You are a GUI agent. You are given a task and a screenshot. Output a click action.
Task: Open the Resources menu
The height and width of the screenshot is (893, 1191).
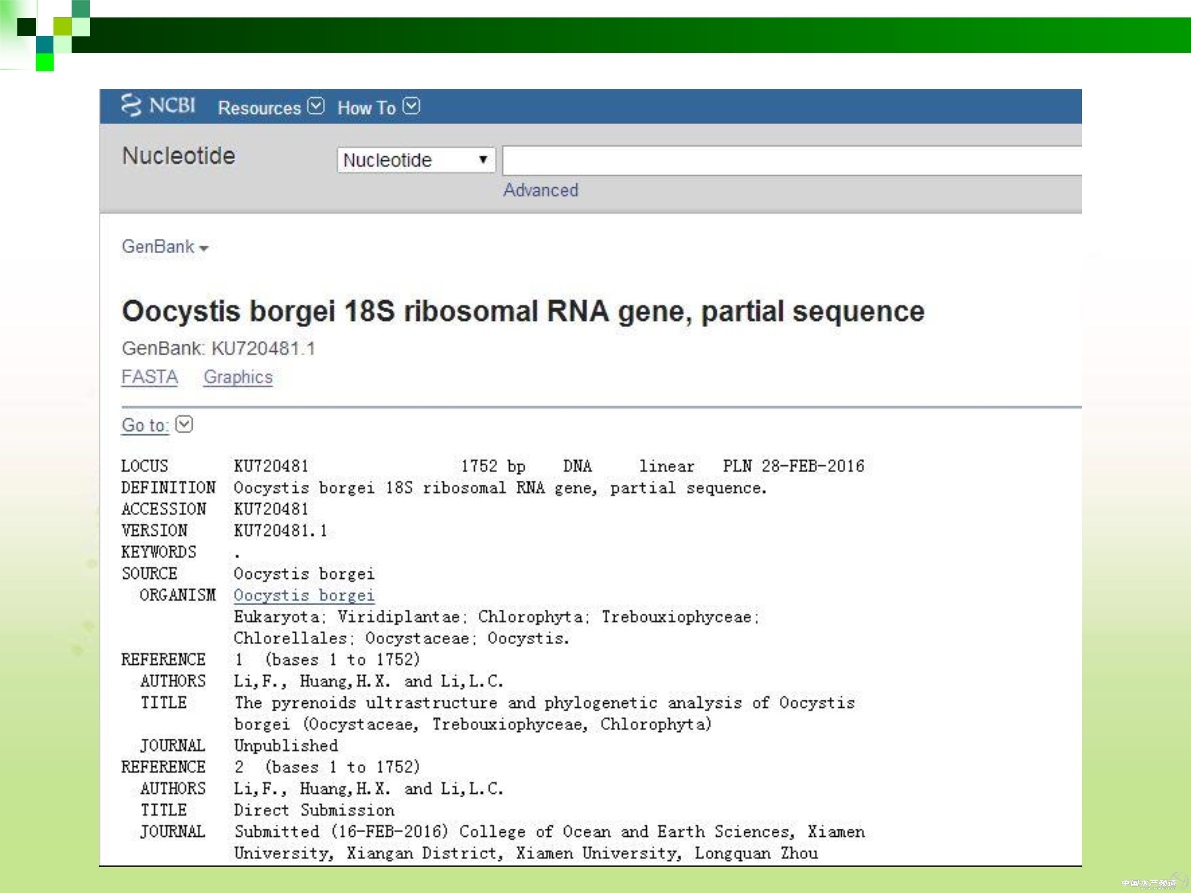(x=260, y=108)
